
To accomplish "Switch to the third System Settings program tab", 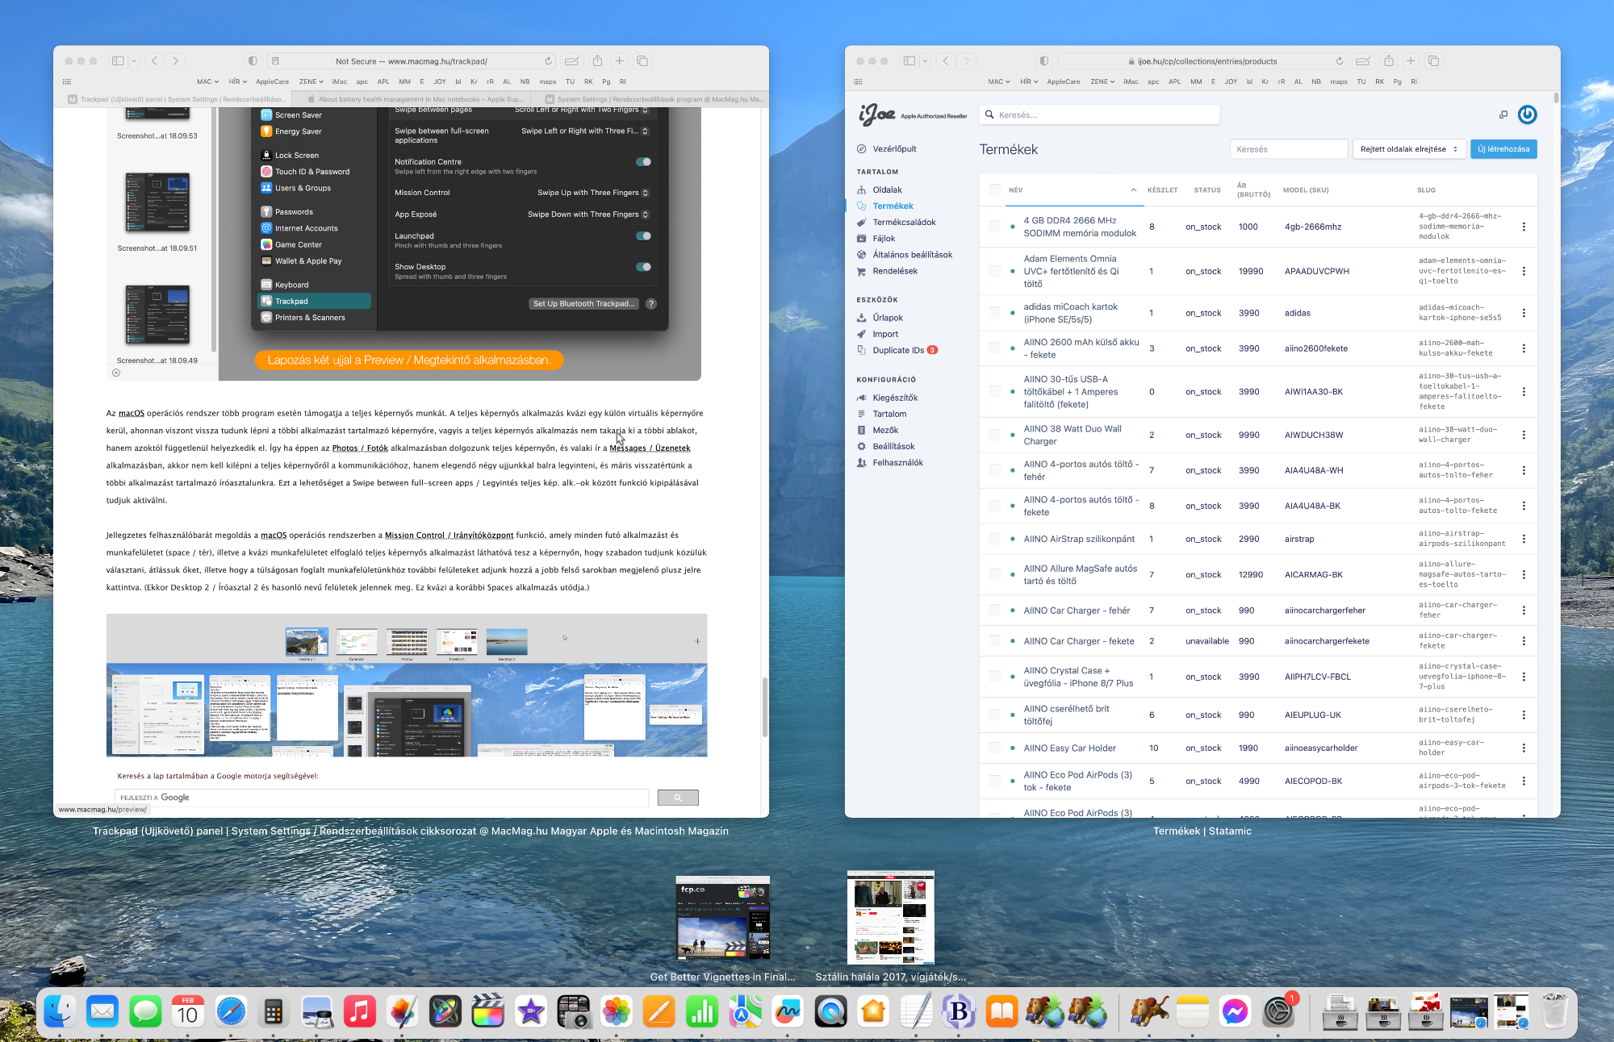I will pyautogui.click(x=650, y=99).
